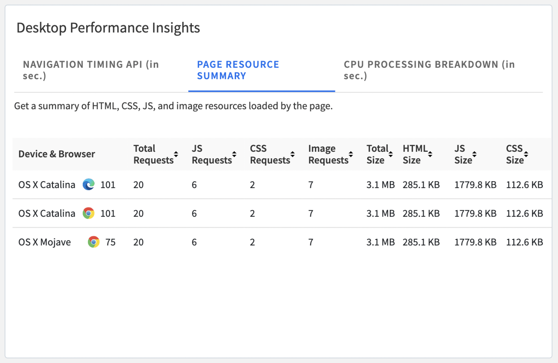Open Navigation Timing API tab

(91, 70)
